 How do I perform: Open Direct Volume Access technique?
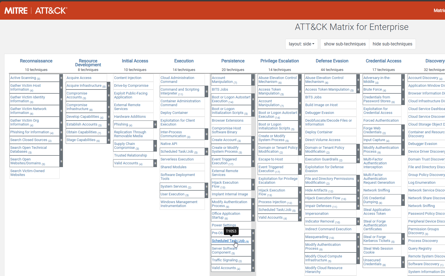(x=323, y=140)
